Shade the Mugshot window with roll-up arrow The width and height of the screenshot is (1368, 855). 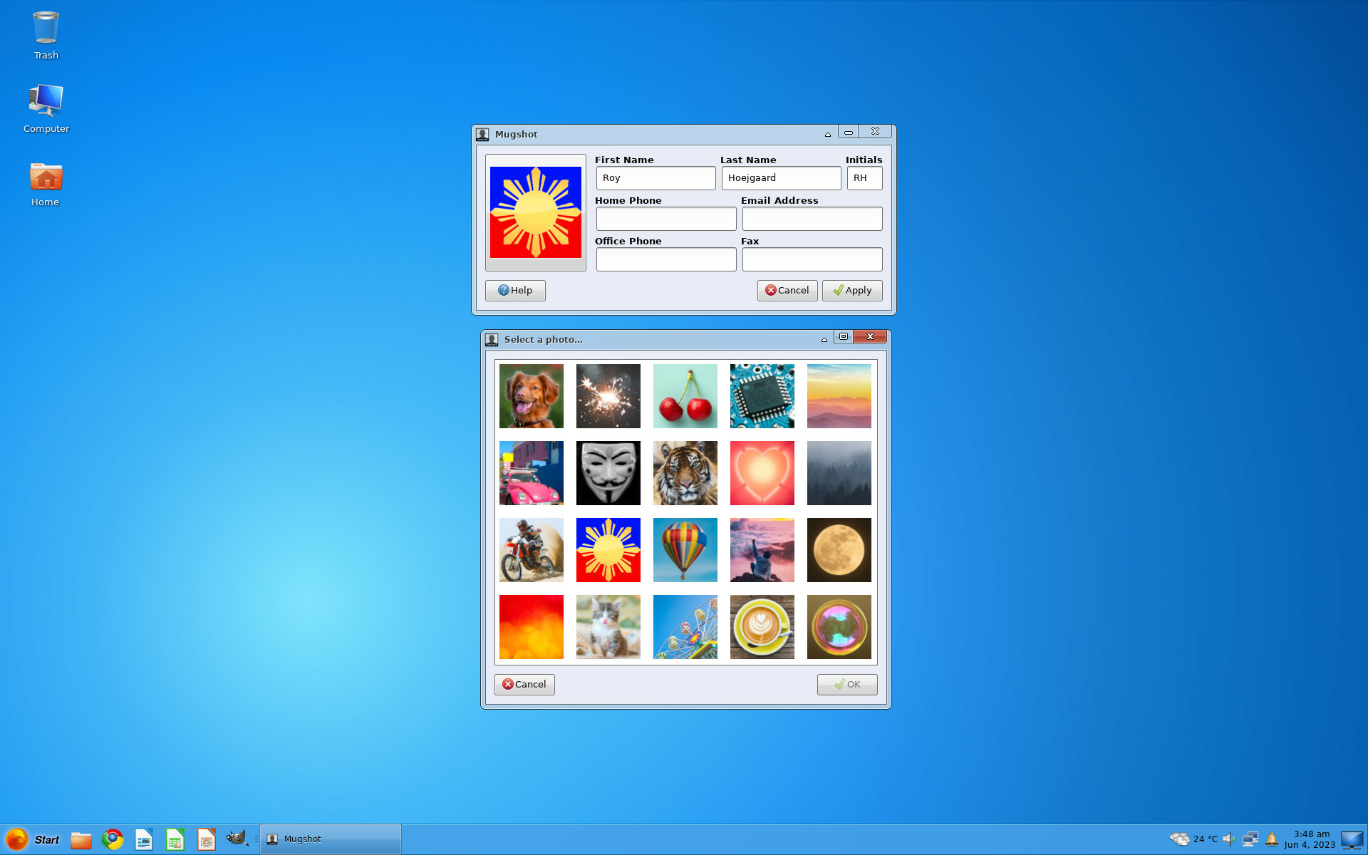827,134
